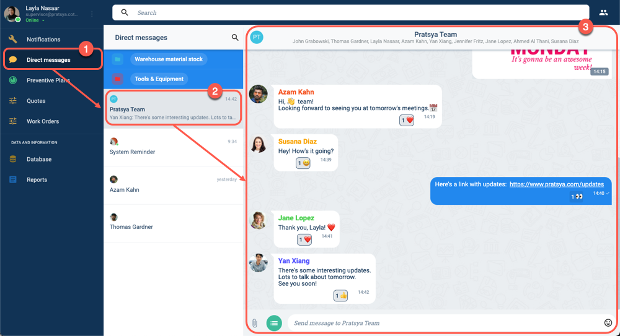620x336 pixels.
Task: Open the green list menu button
Action: pos(274,323)
